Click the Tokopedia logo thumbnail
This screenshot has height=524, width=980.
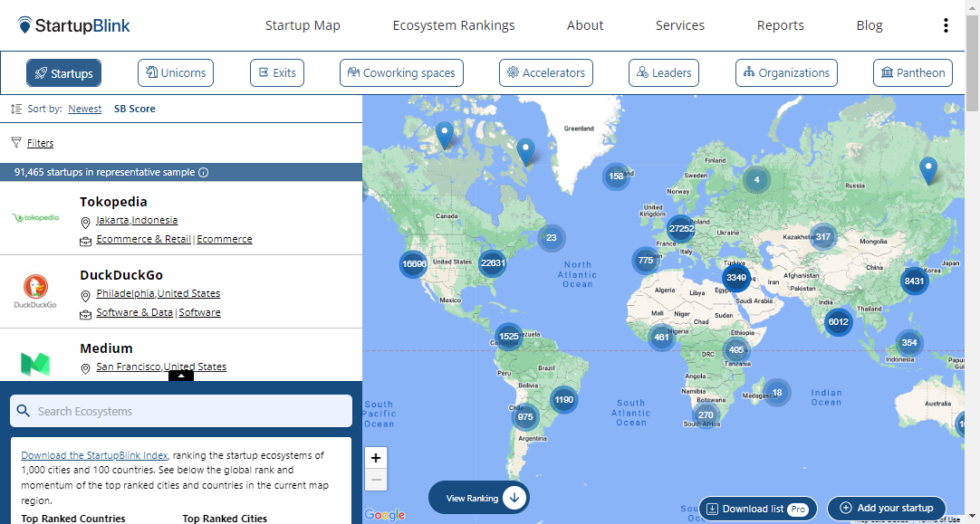[x=35, y=218]
